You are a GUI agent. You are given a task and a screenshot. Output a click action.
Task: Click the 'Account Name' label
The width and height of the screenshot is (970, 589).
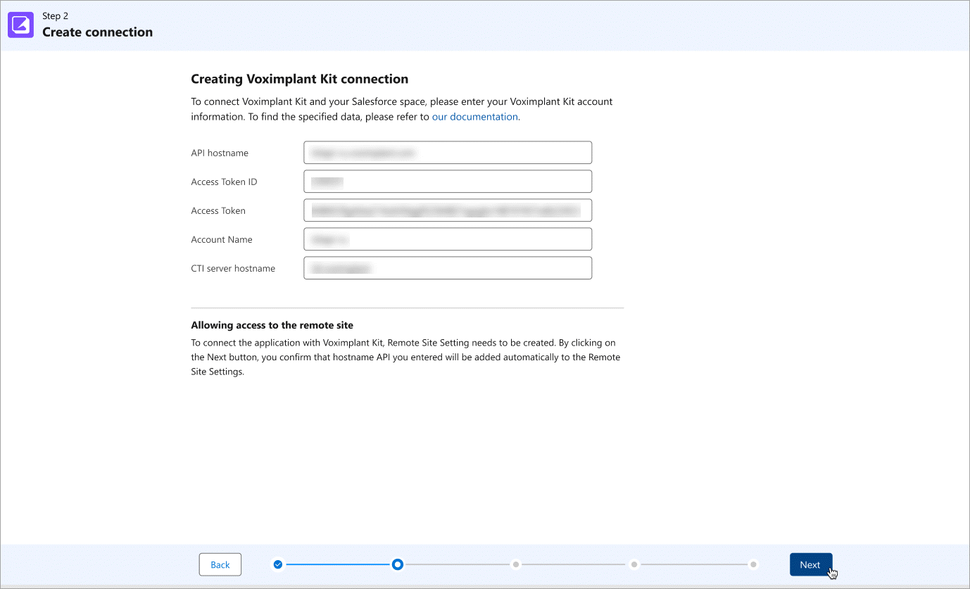coord(222,239)
